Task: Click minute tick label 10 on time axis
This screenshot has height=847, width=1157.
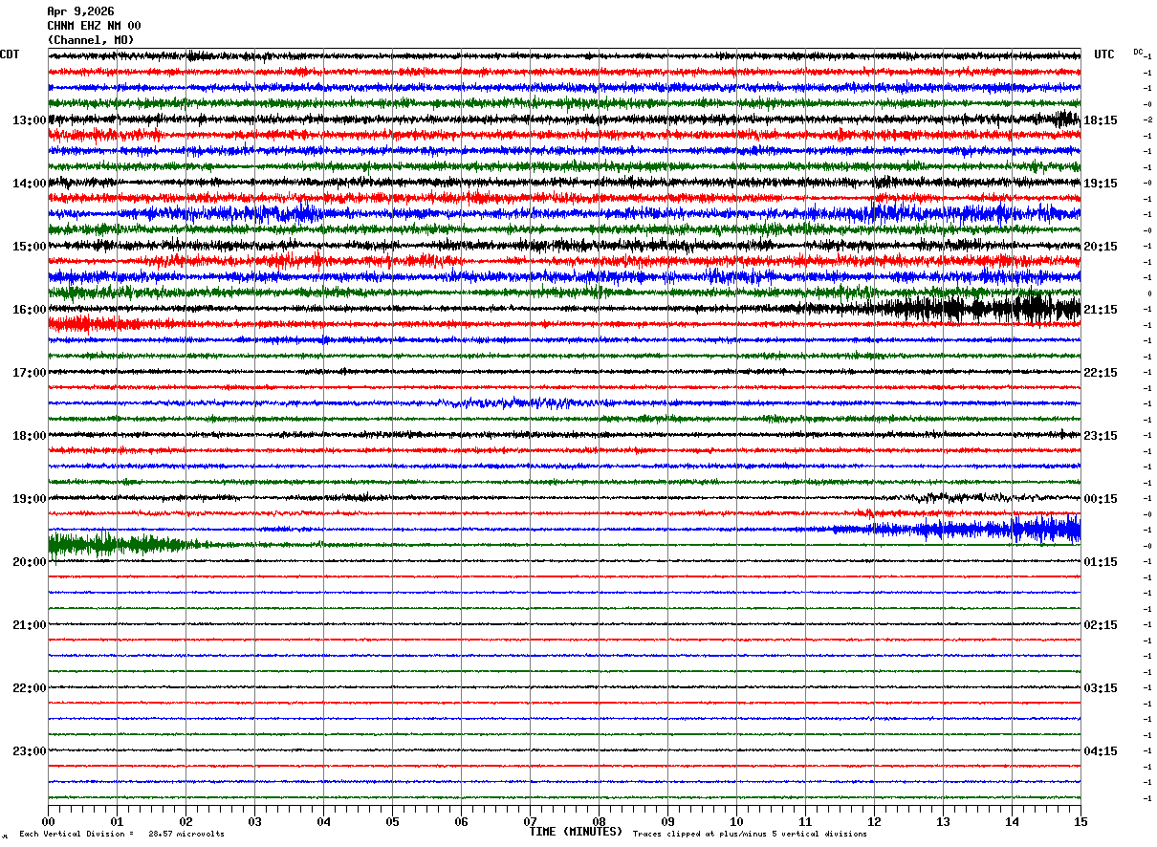Action: point(736,821)
